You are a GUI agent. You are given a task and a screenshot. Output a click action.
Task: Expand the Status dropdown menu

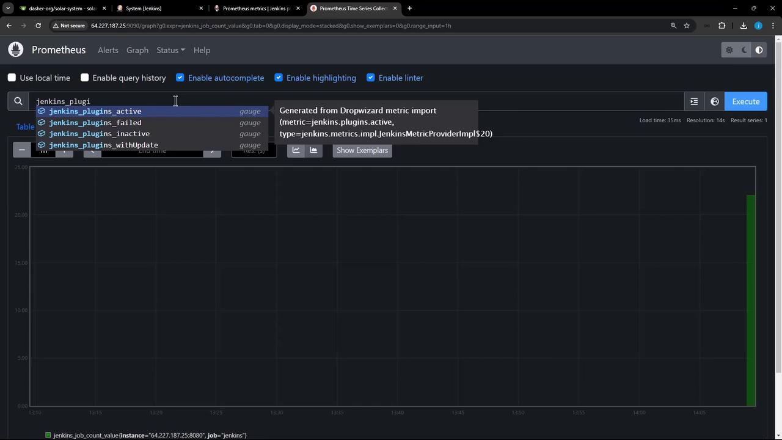pyautogui.click(x=170, y=50)
